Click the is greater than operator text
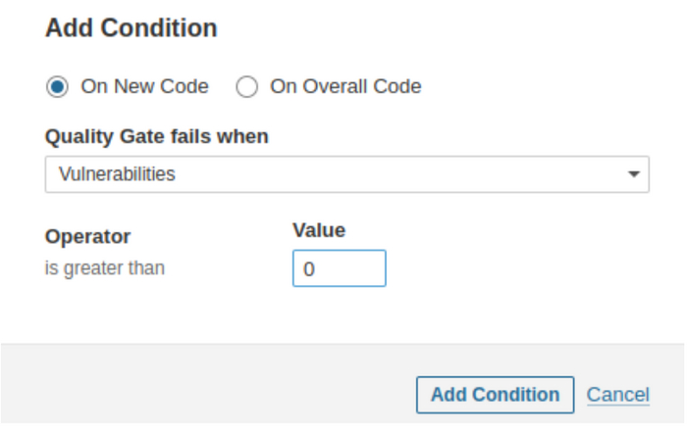The height and width of the screenshot is (431, 687). tap(105, 267)
